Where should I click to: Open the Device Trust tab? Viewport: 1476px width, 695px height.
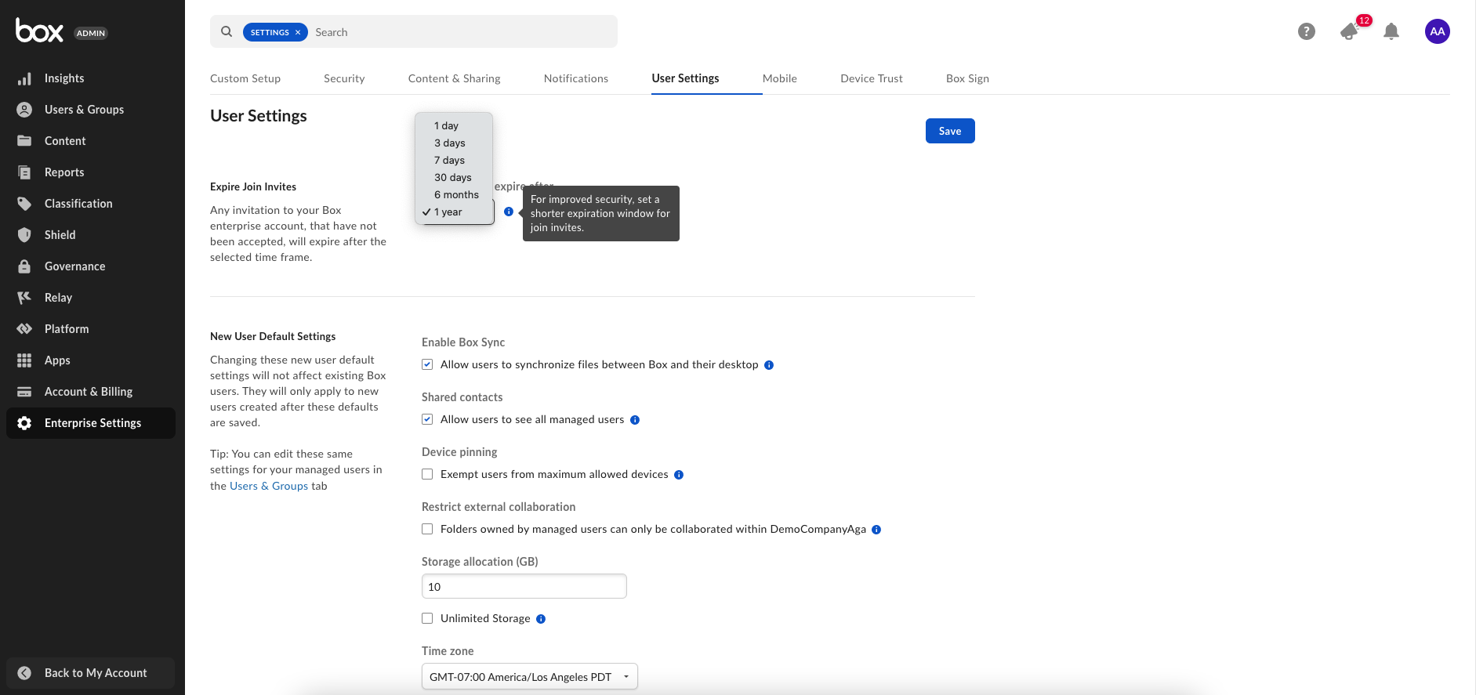[871, 78]
